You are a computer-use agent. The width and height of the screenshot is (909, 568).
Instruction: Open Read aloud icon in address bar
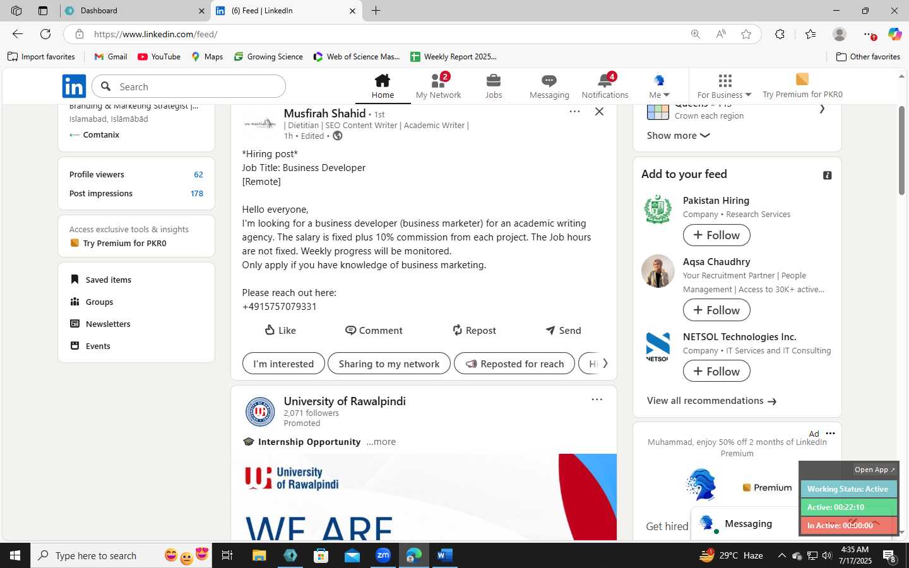pos(721,34)
